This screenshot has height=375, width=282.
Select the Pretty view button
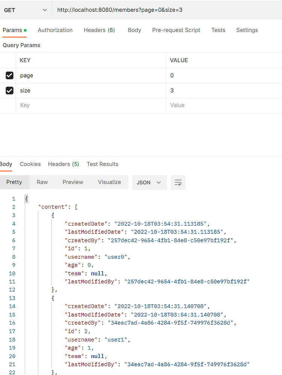14,182
